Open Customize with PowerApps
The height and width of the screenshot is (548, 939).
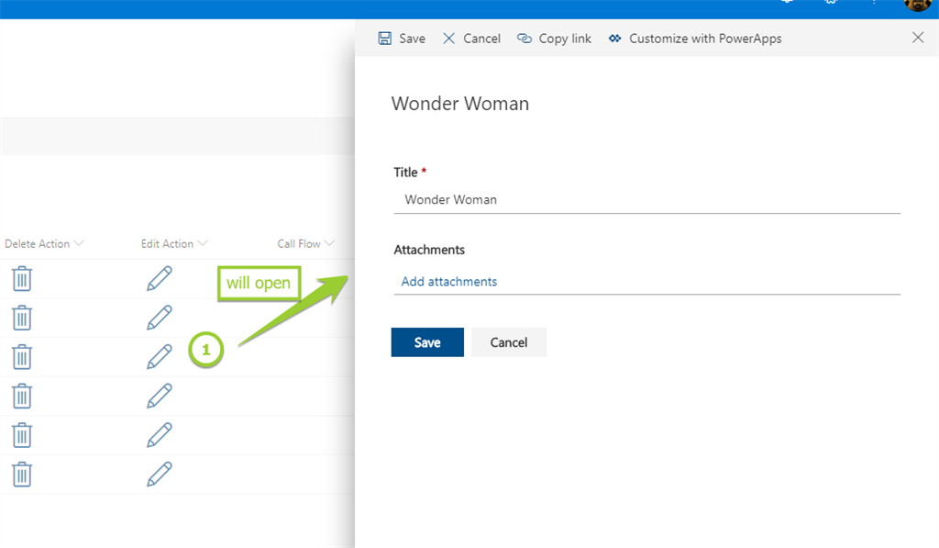coord(695,39)
